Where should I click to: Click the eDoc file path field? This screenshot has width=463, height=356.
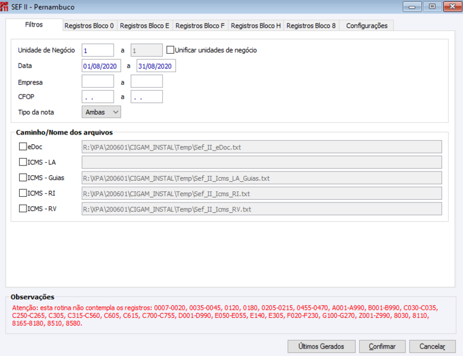262,147
